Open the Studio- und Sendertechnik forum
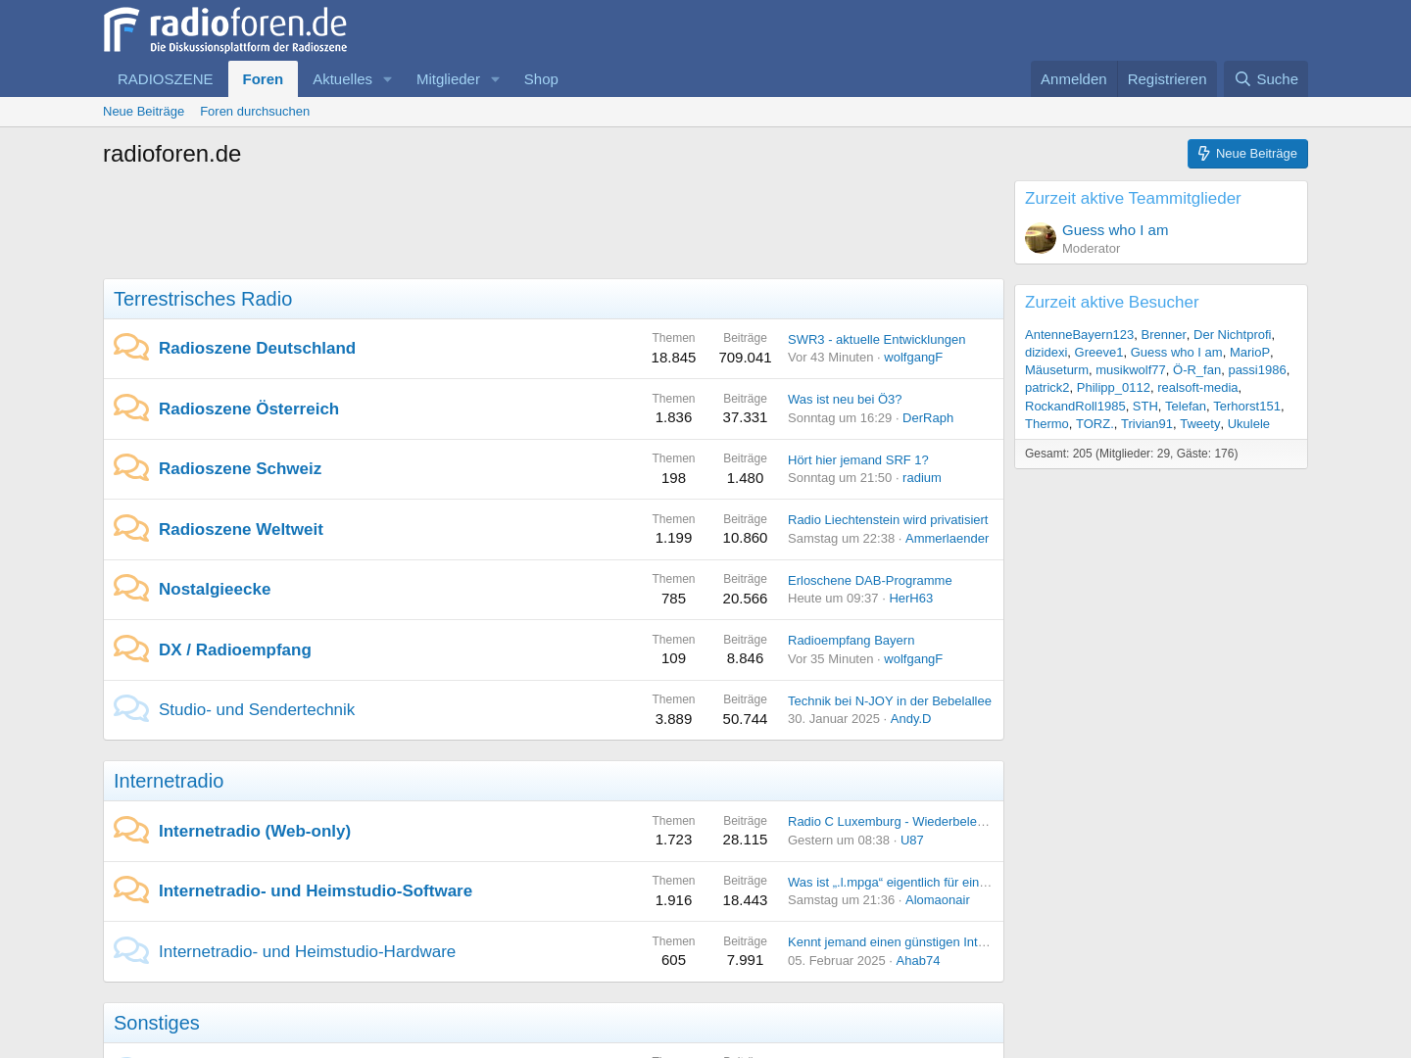 pyautogui.click(x=257, y=709)
